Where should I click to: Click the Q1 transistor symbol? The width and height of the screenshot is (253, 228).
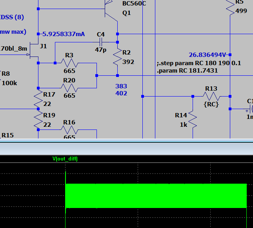pyautogui.click(x=111, y=10)
